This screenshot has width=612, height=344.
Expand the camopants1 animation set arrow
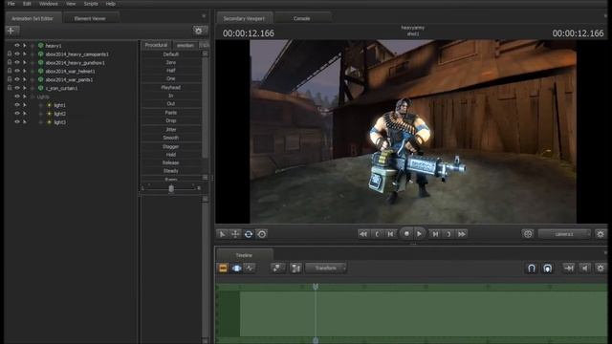(25, 54)
